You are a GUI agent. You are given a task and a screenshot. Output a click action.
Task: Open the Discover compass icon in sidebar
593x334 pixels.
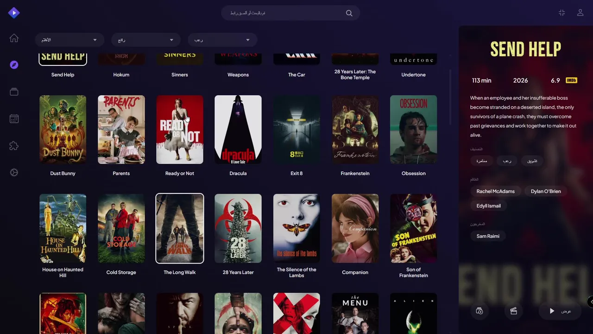[14, 65]
